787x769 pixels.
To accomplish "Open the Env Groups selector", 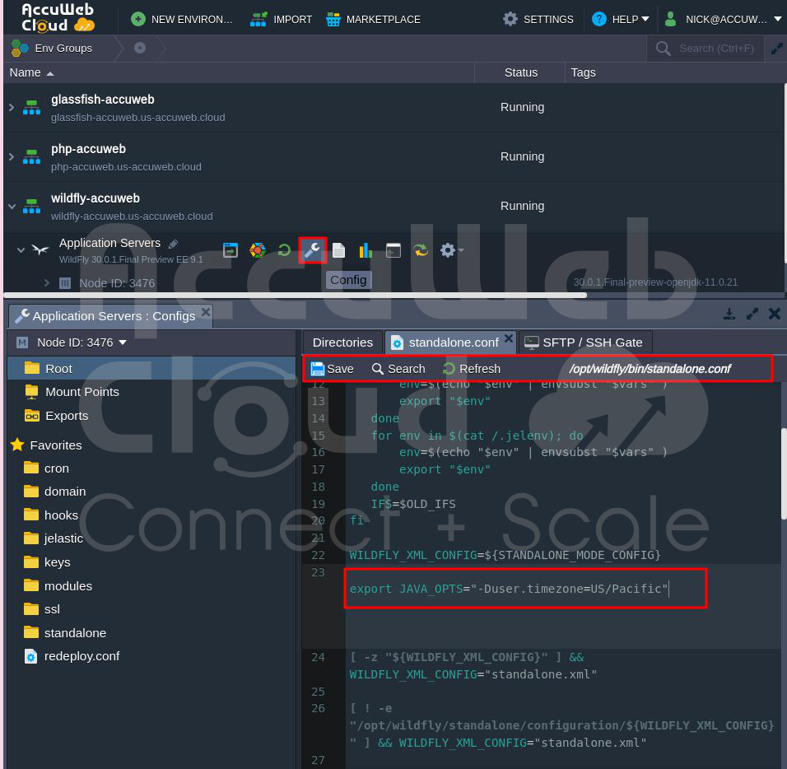I will click(x=62, y=48).
